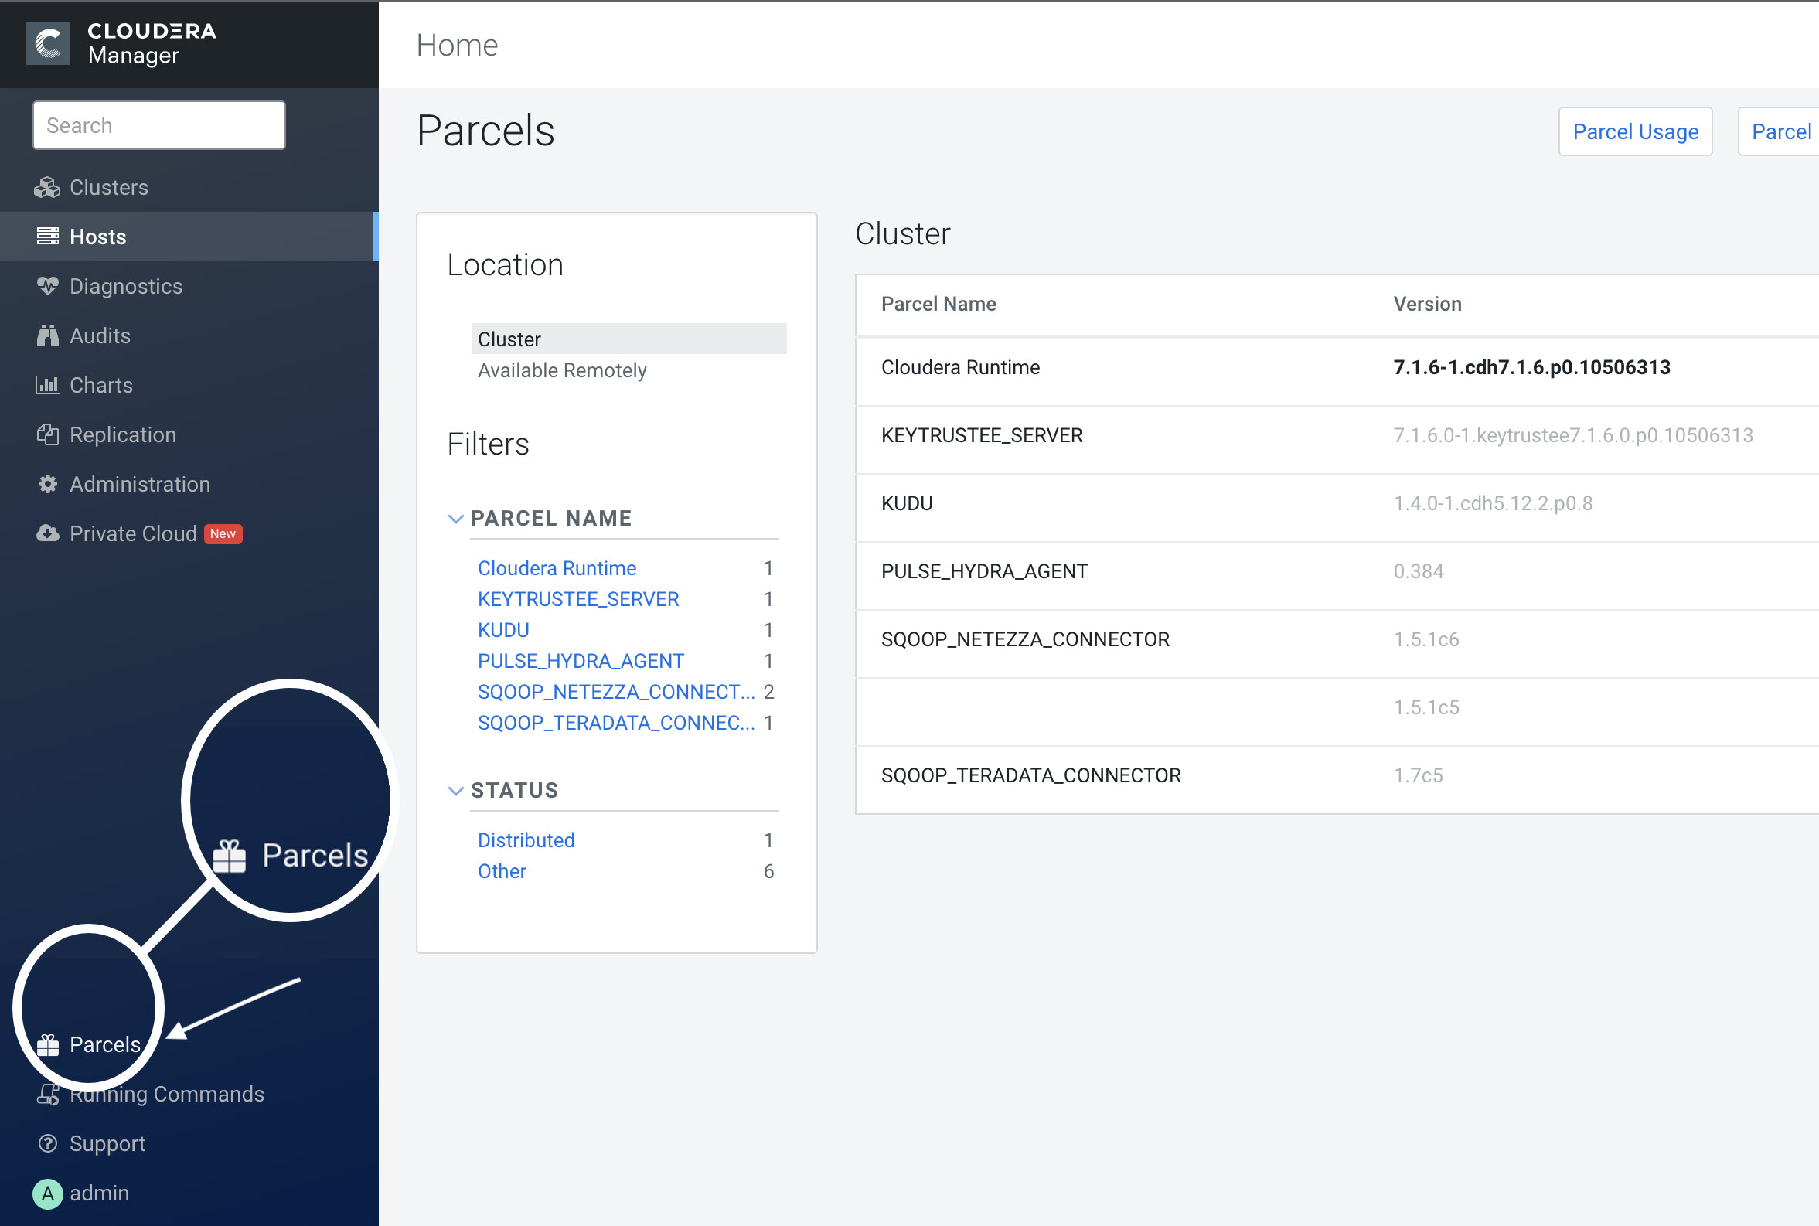Click version 1.5.1c6
Screen dimensions: 1819x1226
tap(1426, 639)
